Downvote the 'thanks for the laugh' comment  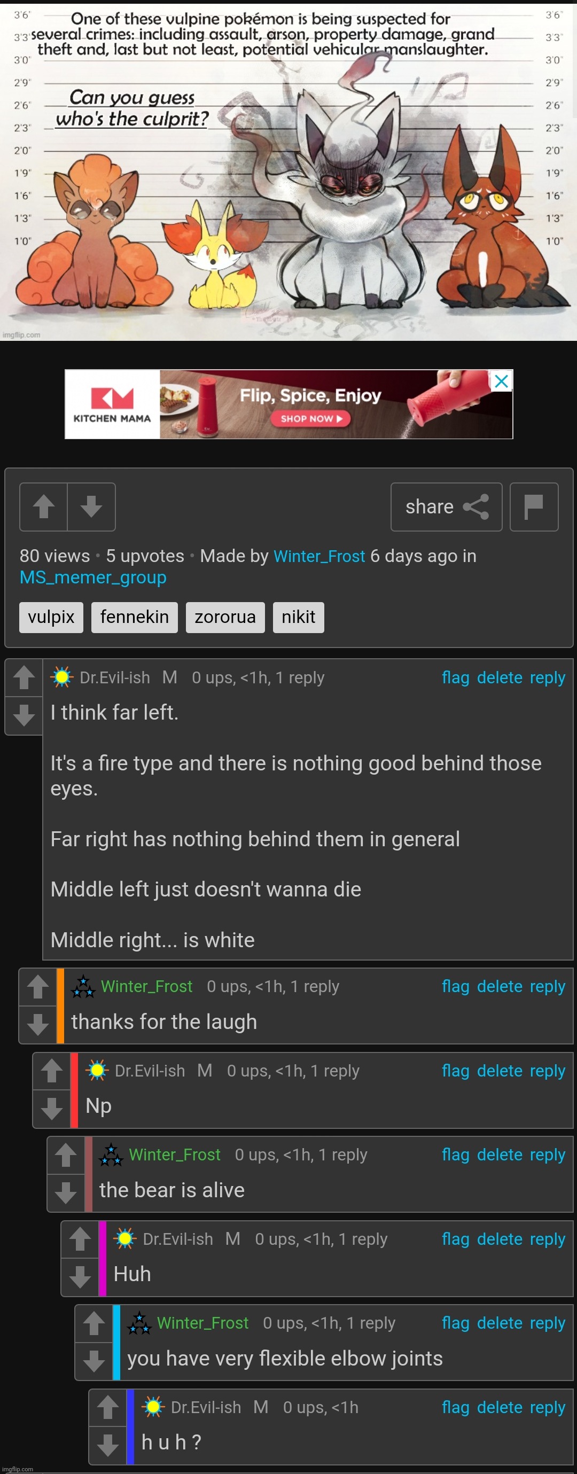(x=38, y=1024)
